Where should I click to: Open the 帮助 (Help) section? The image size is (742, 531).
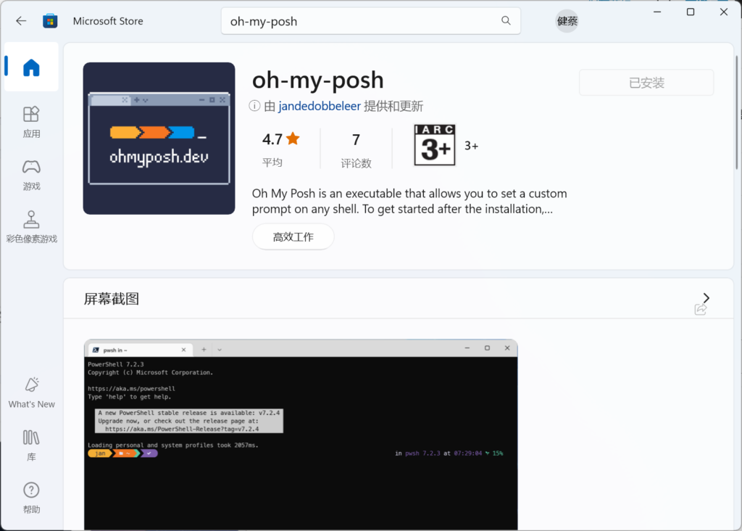[31, 498]
